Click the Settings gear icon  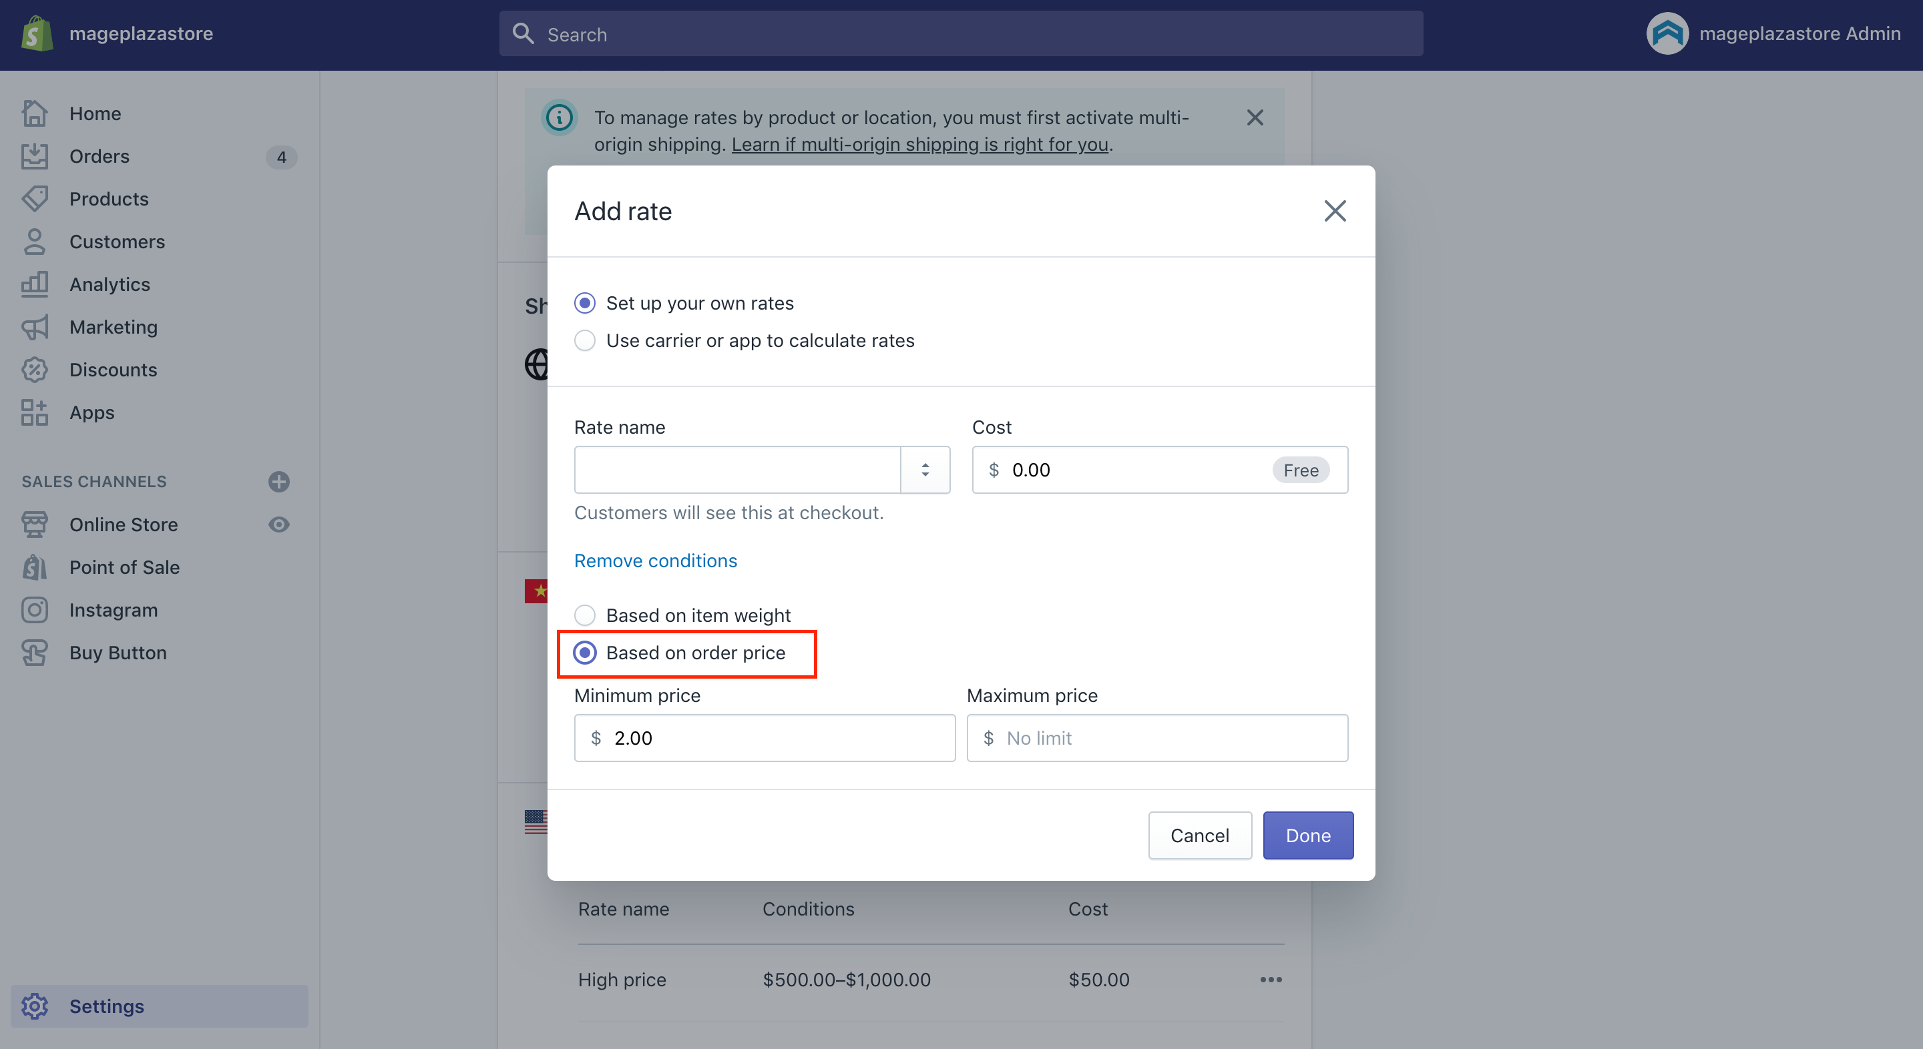click(34, 1006)
